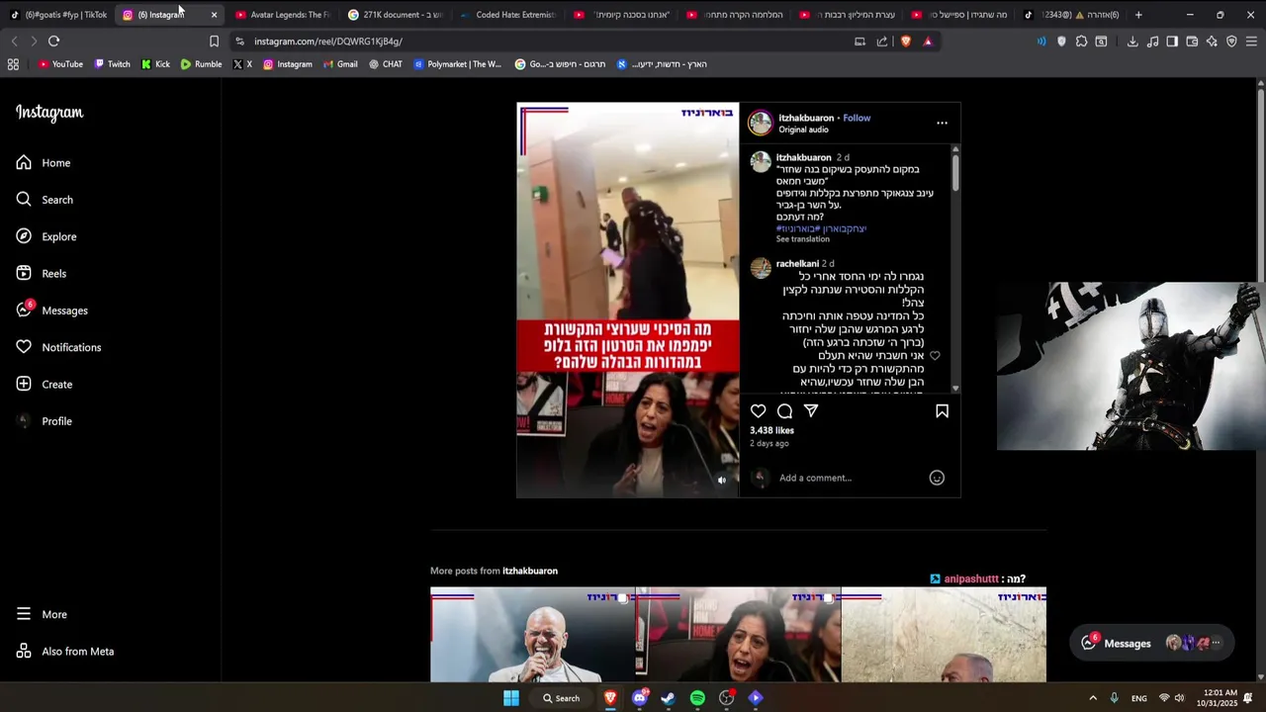Open Discord from the taskbar

click(x=639, y=698)
